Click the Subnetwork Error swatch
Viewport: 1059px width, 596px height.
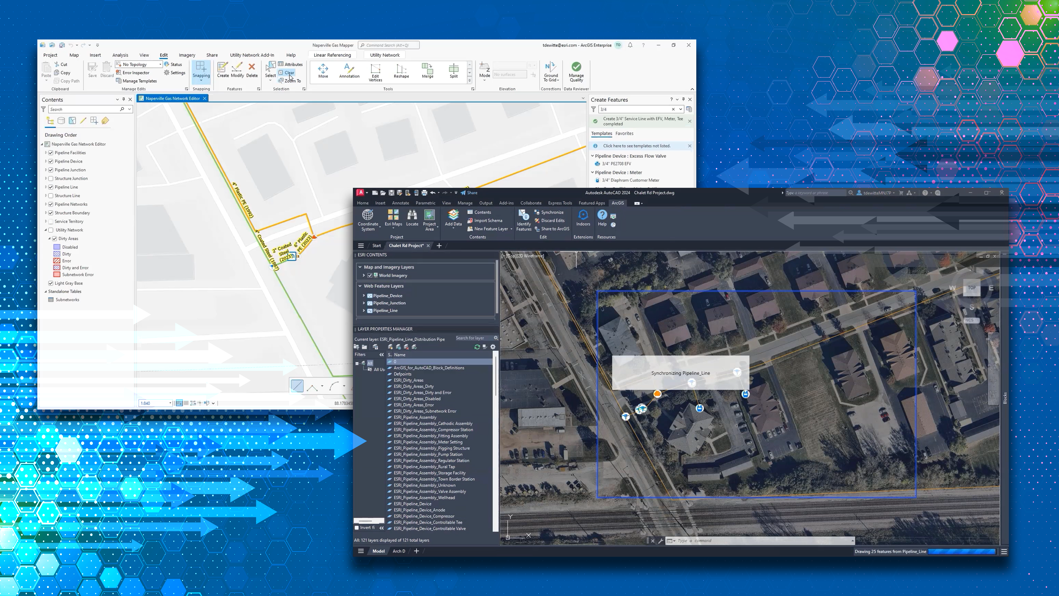click(57, 275)
